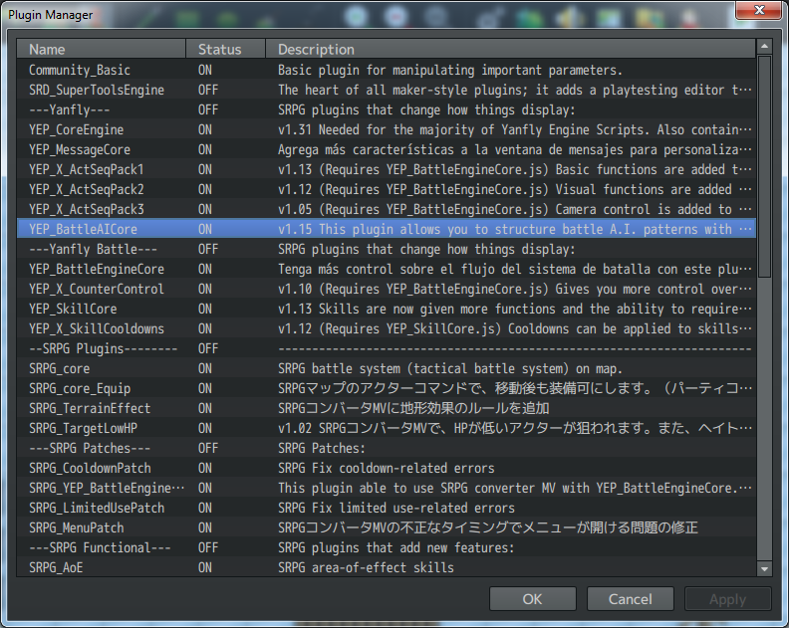Click the vertical scrollbar thumb
This screenshot has height=628, width=789.
(x=764, y=166)
